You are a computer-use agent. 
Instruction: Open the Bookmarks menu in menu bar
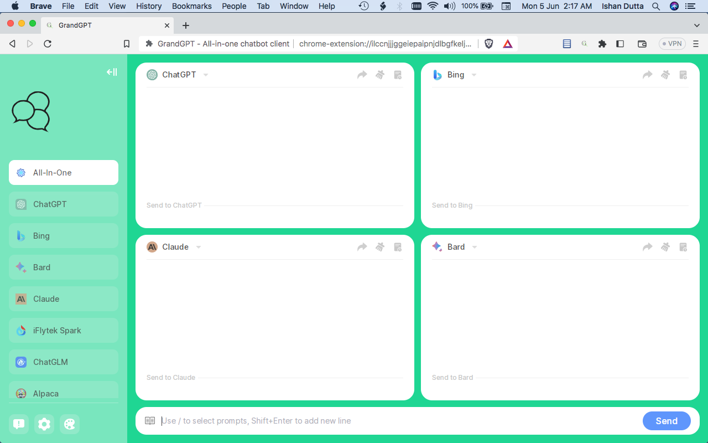(x=192, y=6)
